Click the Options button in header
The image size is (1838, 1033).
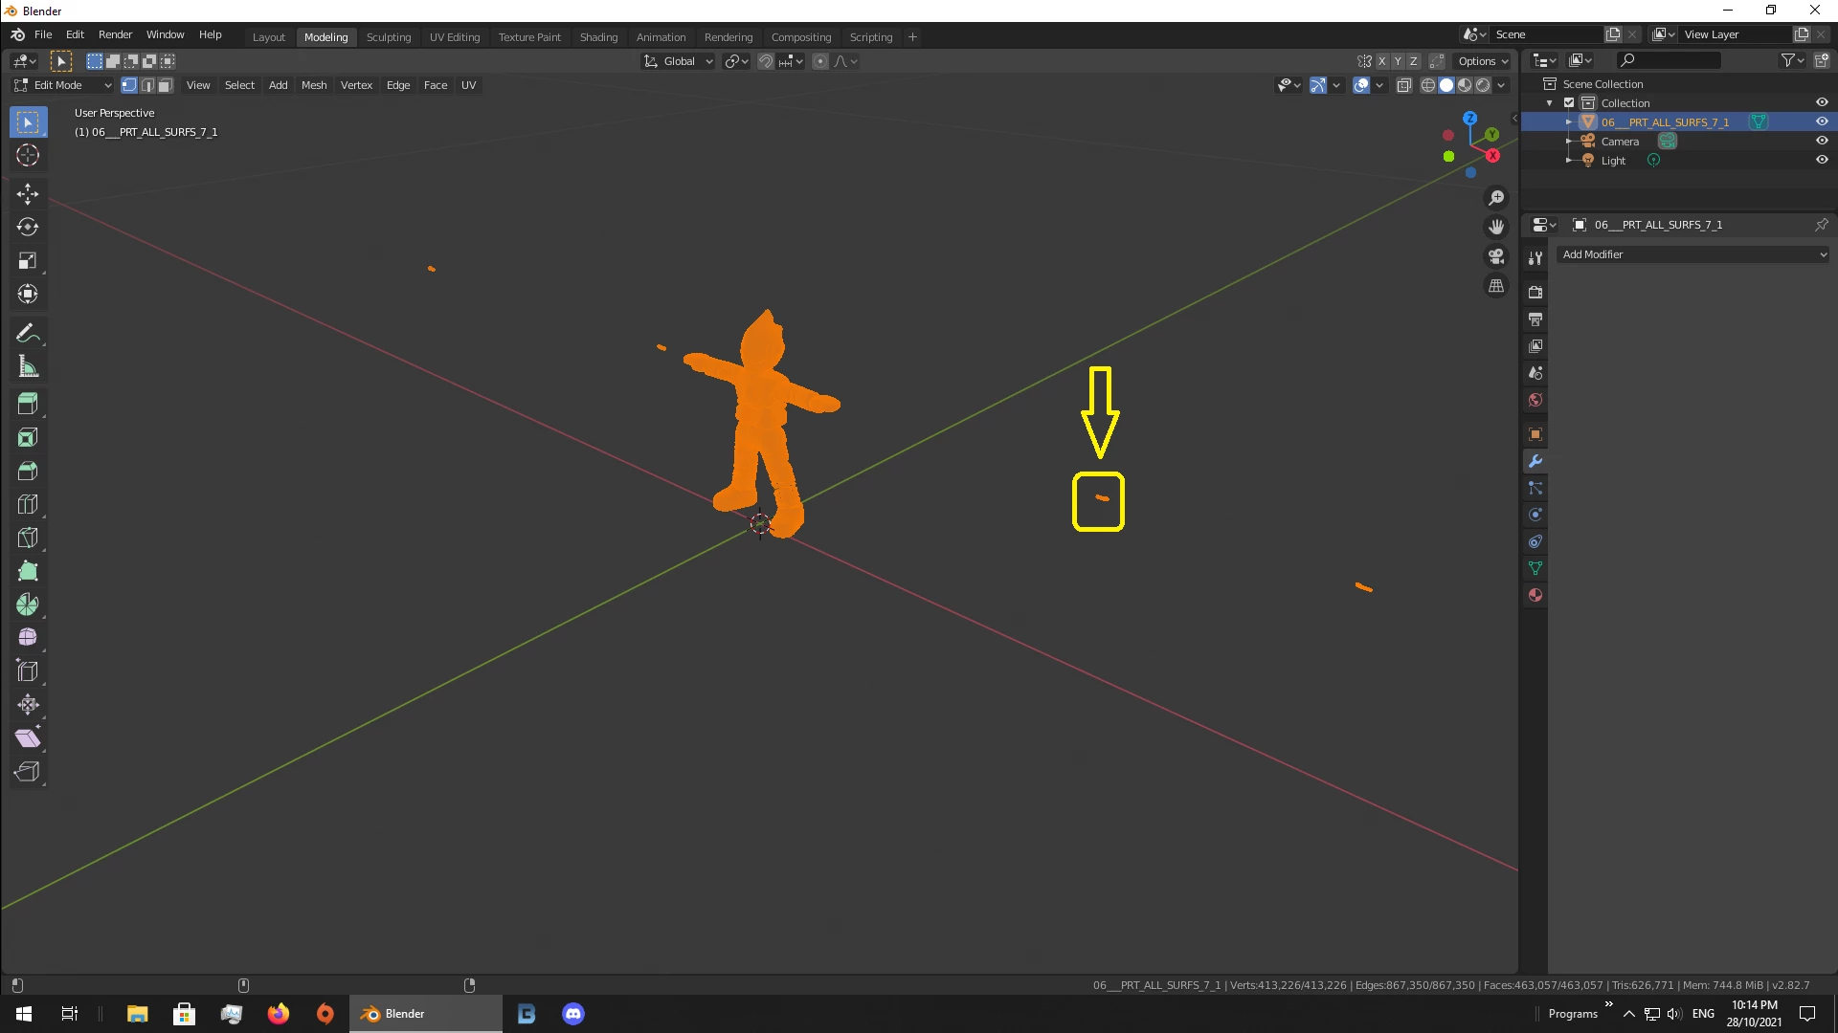pyautogui.click(x=1482, y=61)
